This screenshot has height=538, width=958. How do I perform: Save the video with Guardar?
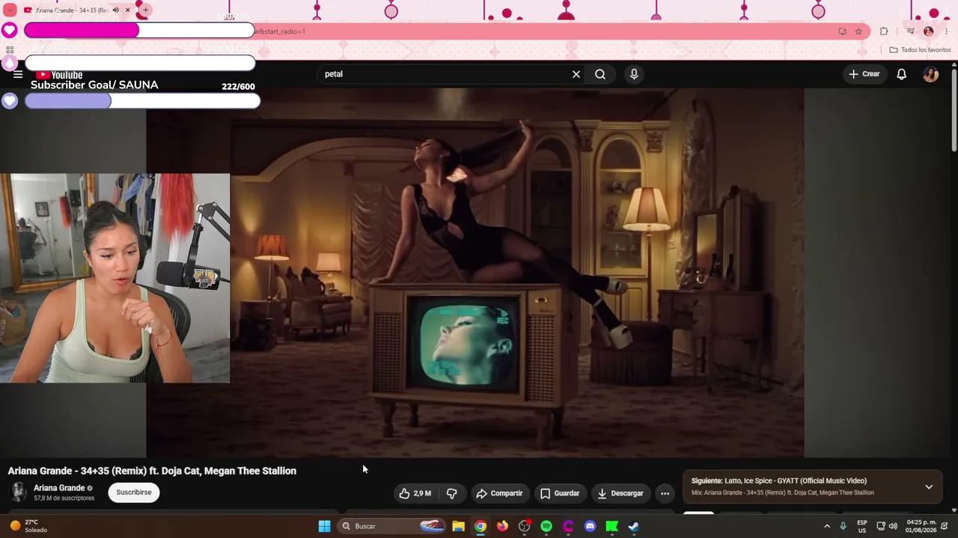[560, 493]
